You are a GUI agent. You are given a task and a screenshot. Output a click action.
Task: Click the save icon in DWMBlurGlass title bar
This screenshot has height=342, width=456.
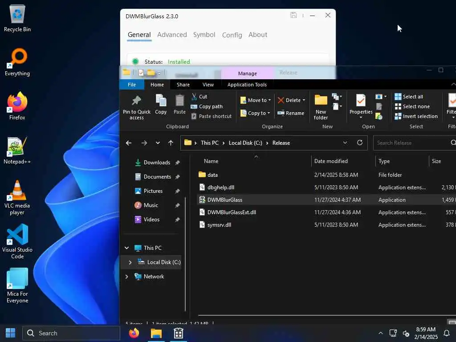[293, 15]
